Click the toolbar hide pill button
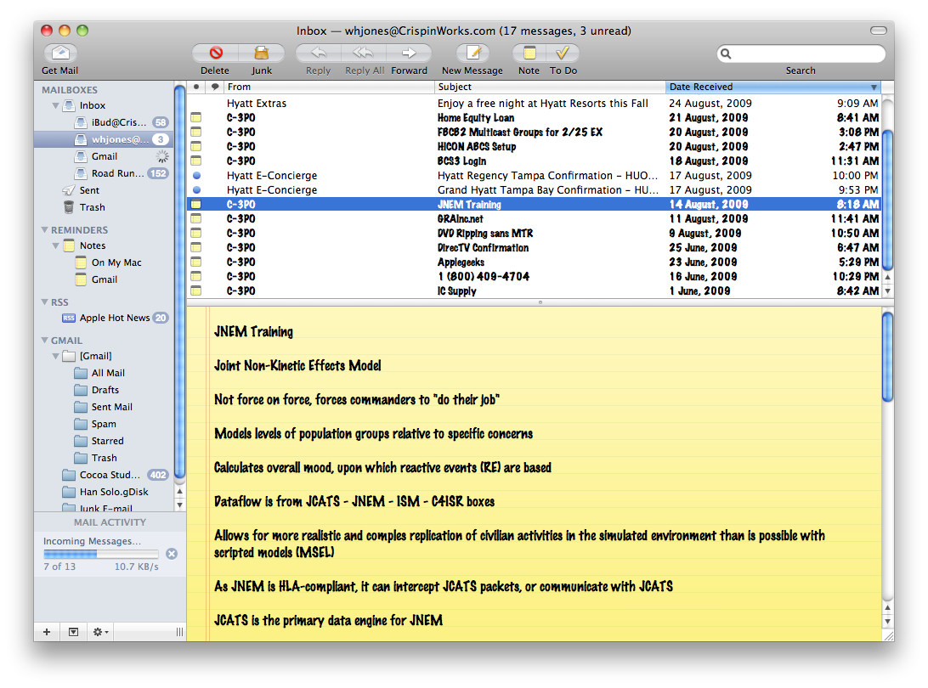The height and width of the screenshot is (688, 928). coord(879,31)
